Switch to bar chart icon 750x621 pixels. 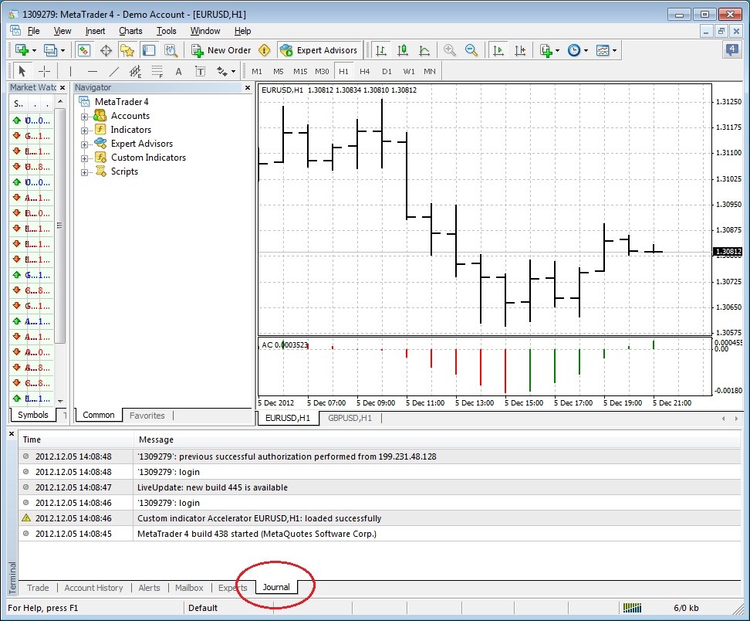point(380,49)
